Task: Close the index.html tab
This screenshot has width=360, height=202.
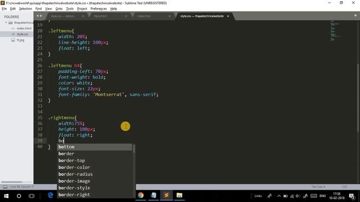Action: point(170,16)
